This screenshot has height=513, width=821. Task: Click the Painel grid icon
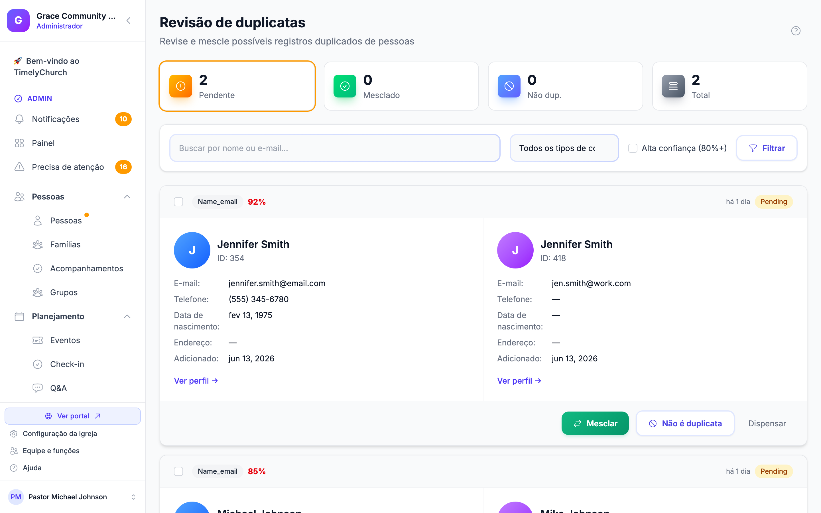[x=19, y=143]
